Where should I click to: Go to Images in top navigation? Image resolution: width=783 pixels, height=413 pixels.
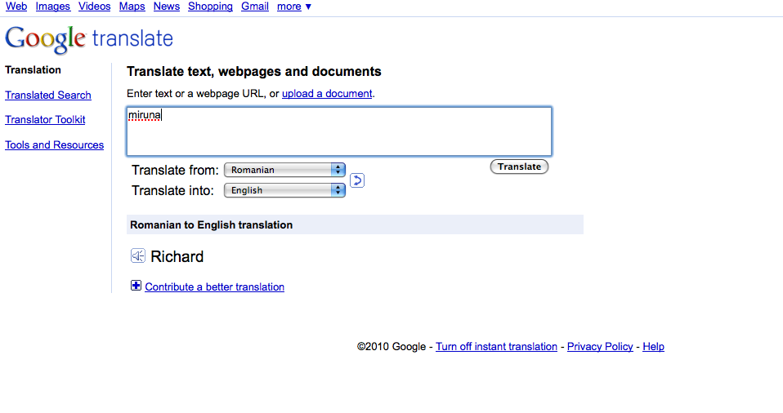point(52,7)
